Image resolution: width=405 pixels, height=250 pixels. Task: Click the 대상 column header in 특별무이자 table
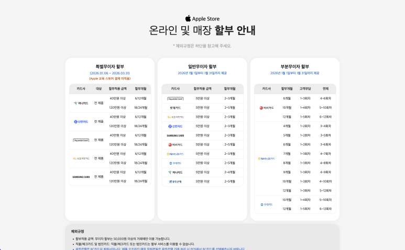tap(99, 89)
